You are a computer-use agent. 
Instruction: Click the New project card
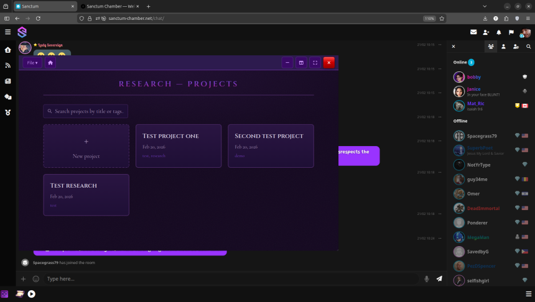(x=86, y=146)
